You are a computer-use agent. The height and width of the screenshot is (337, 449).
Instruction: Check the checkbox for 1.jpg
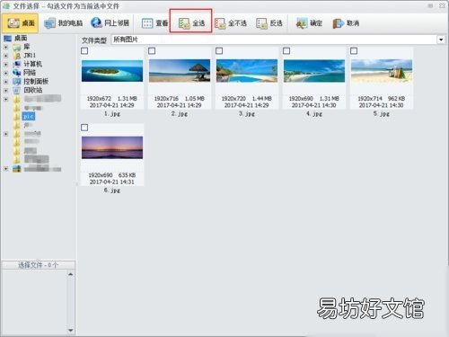(84, 51)
